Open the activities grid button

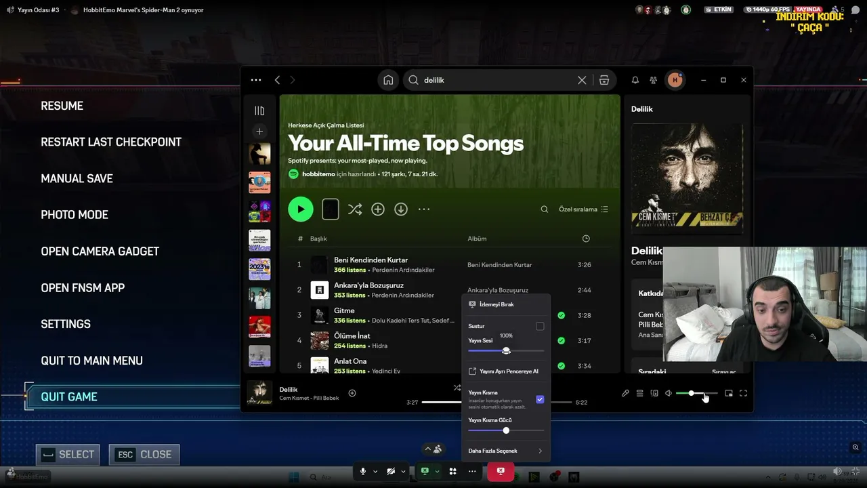pos(452,471)
